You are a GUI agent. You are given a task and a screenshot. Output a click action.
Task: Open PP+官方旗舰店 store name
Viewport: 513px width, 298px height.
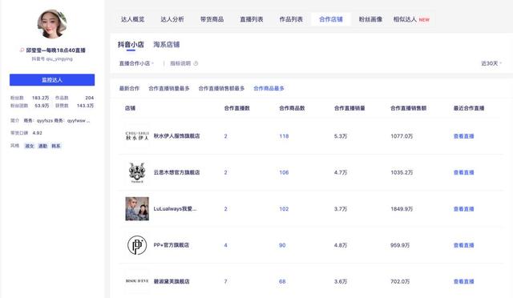coord(172,245)
